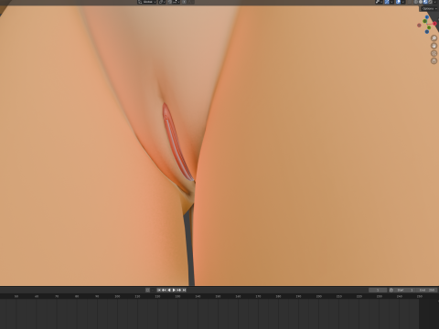Click the negative X axis gizmo ball

(x=419, y=26)
